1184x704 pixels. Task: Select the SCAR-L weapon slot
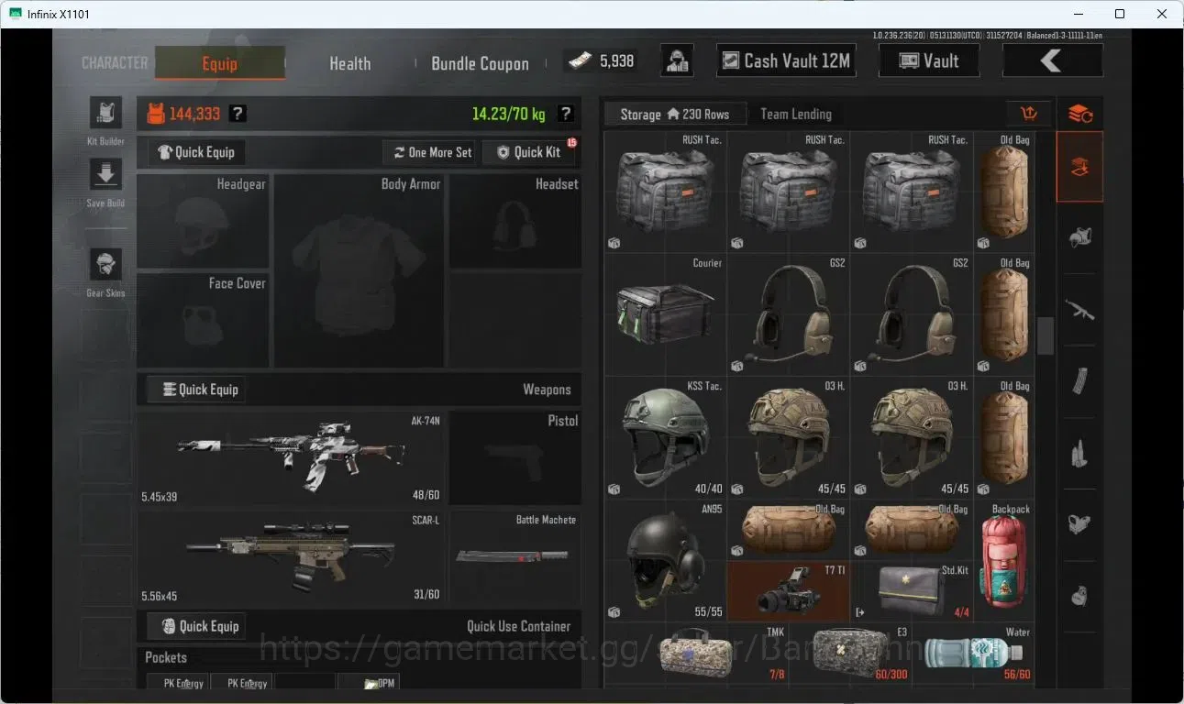point(290,558)
